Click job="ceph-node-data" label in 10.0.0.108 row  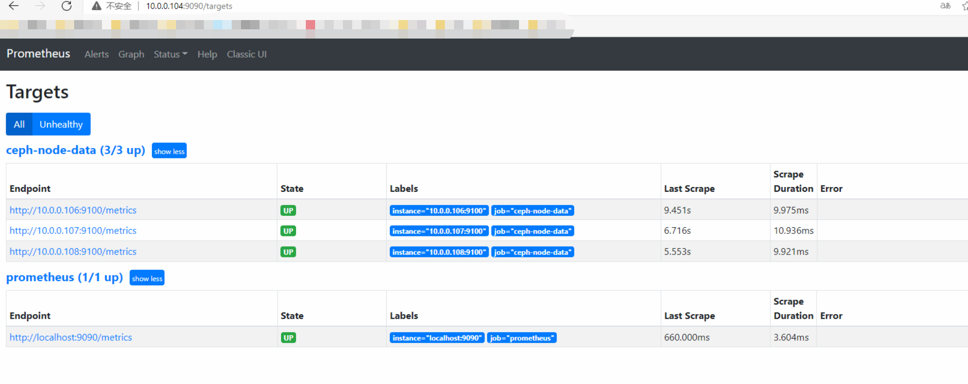pos(532,252)
